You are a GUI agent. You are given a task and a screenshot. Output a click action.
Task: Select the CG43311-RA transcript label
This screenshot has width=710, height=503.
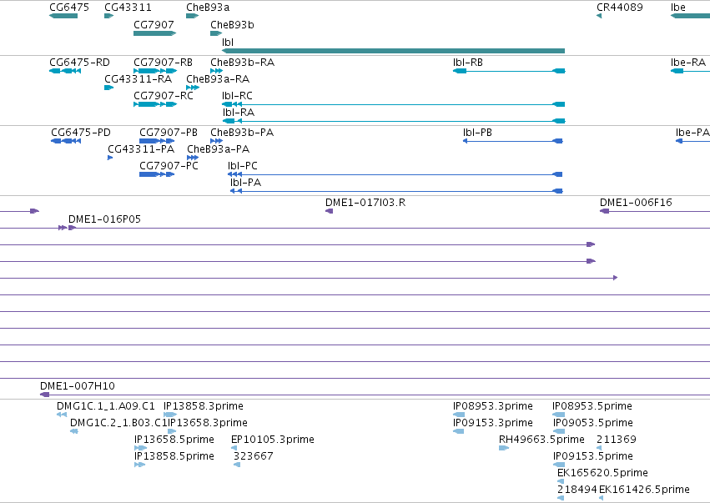[x=138, y=79]
